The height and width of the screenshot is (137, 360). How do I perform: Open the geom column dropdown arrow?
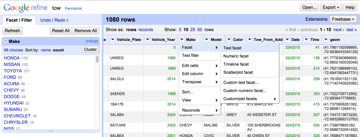pos(326,40)
